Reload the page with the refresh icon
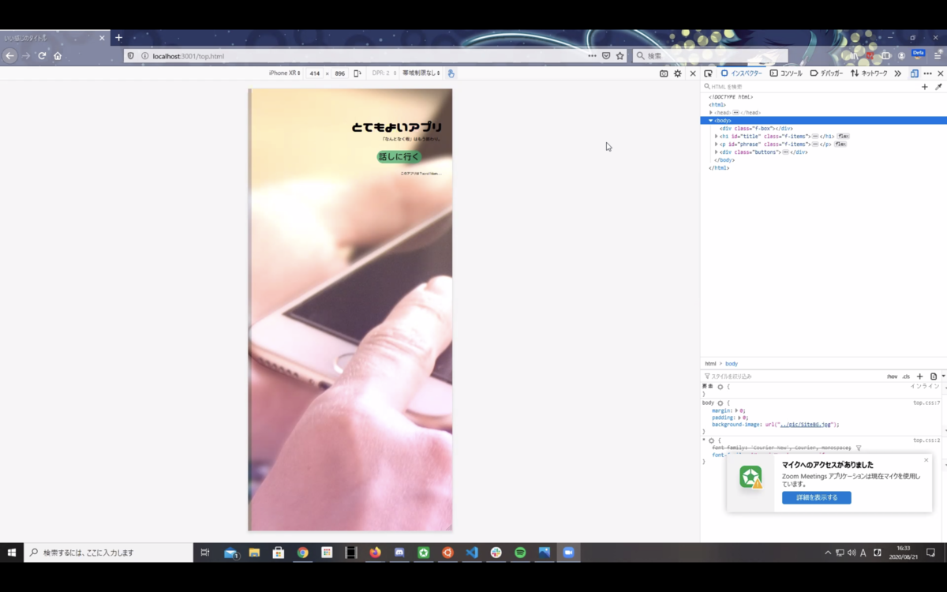Image resolution: width=947 pixels, height=592 pixels. pyautogui.click(x=42, y=56)
